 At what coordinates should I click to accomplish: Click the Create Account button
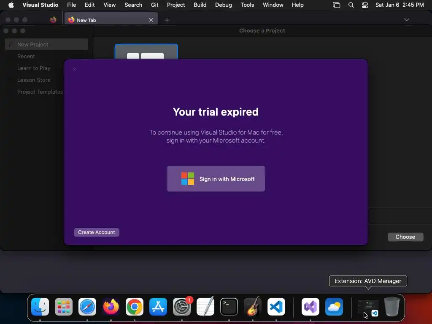97,232
